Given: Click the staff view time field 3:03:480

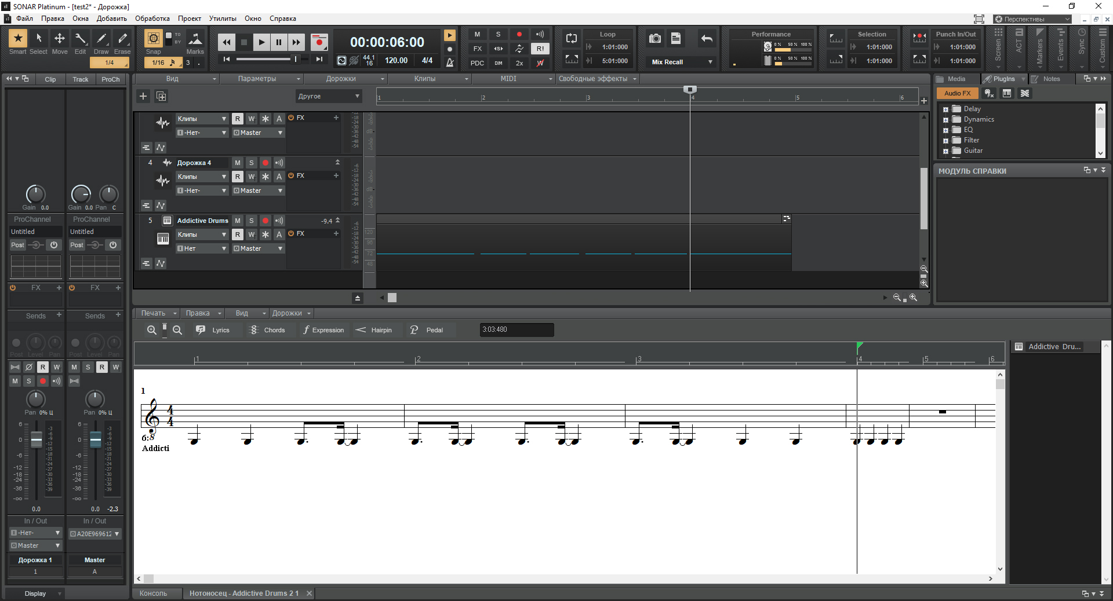Looking at the screenshot, I should pyautogui.click(x=517, y=330).
